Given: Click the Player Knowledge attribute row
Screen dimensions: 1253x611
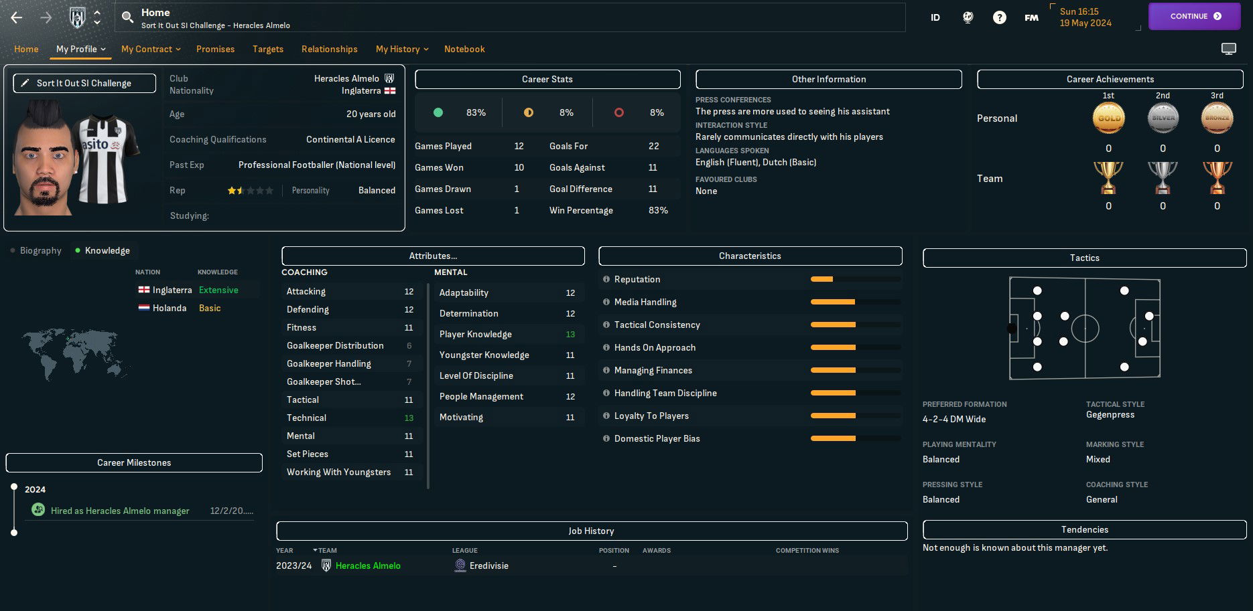Looking at the screenshot, I should click(509, 334).
